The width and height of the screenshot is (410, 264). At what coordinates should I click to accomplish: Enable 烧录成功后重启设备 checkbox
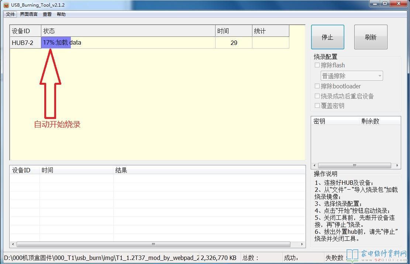tap(317, 96)
